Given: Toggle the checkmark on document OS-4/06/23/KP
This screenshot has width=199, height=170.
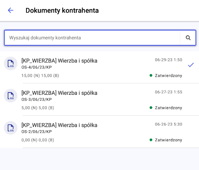Looking at the screenshot, I should point(191,65).
